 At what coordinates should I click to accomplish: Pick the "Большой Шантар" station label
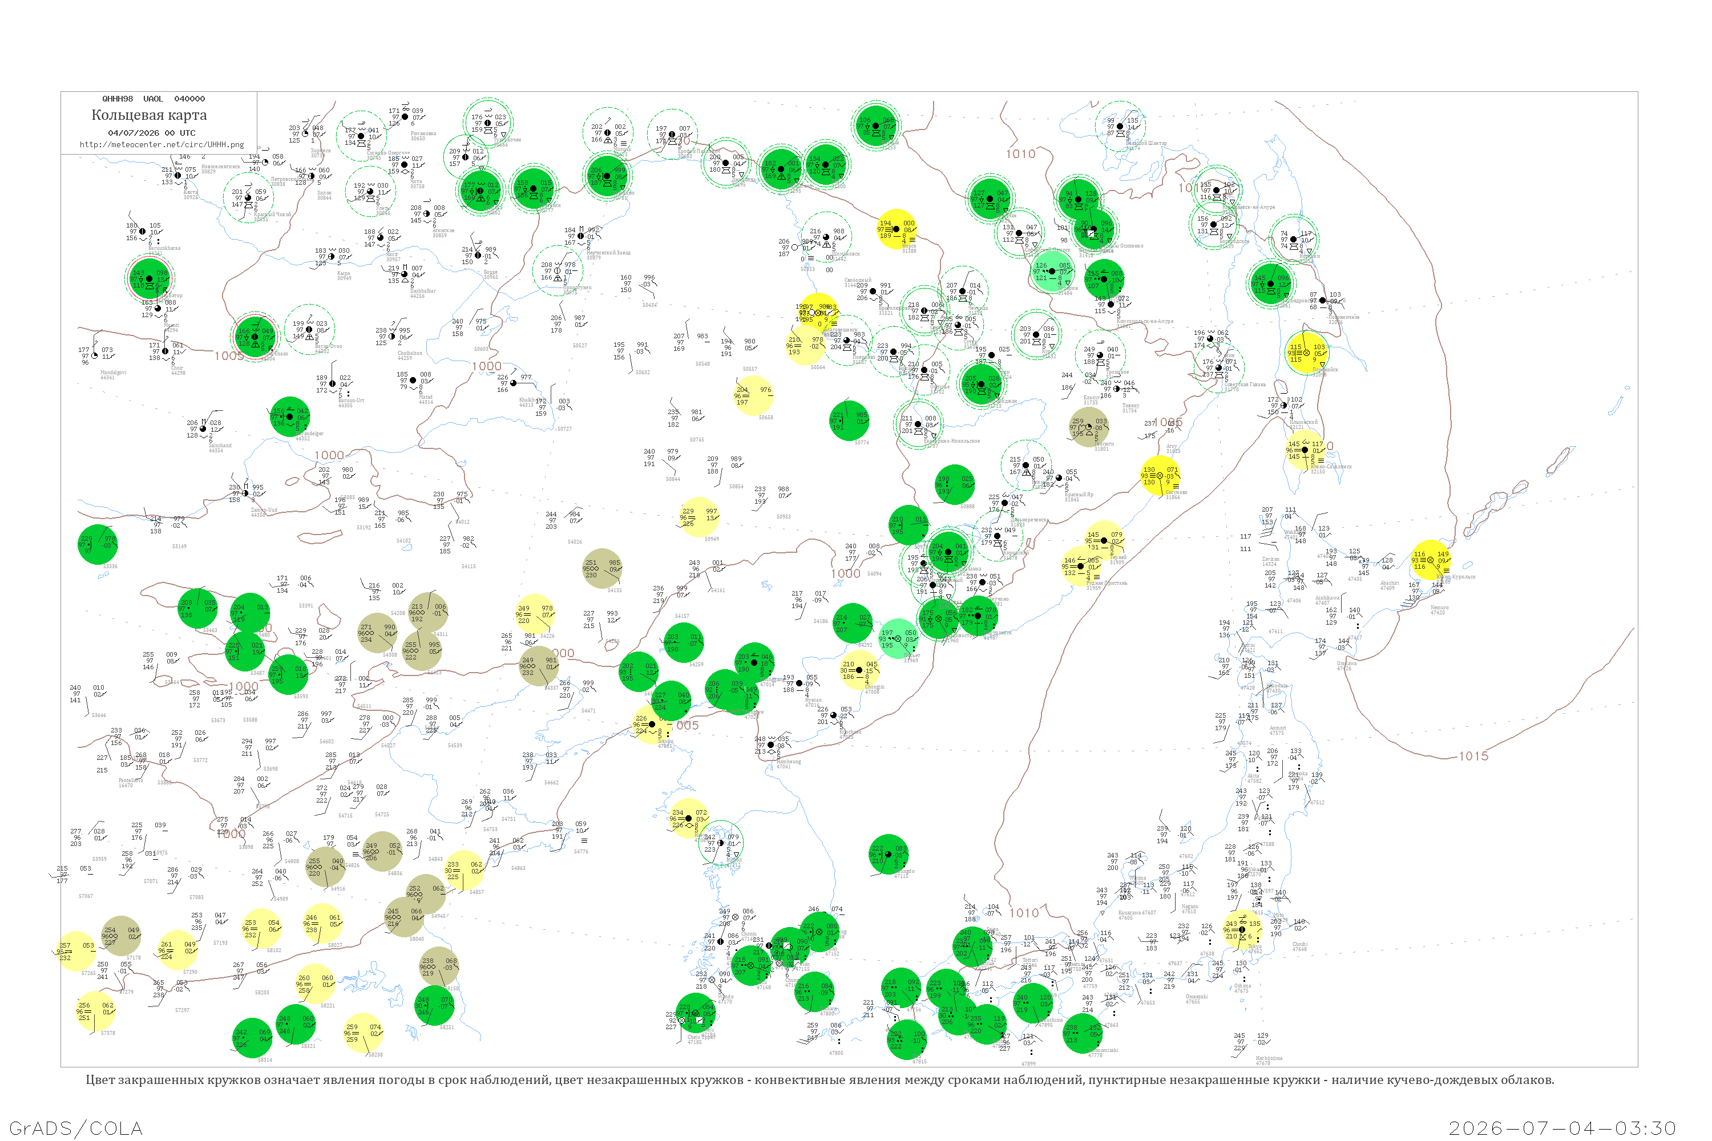point(1147,143)
